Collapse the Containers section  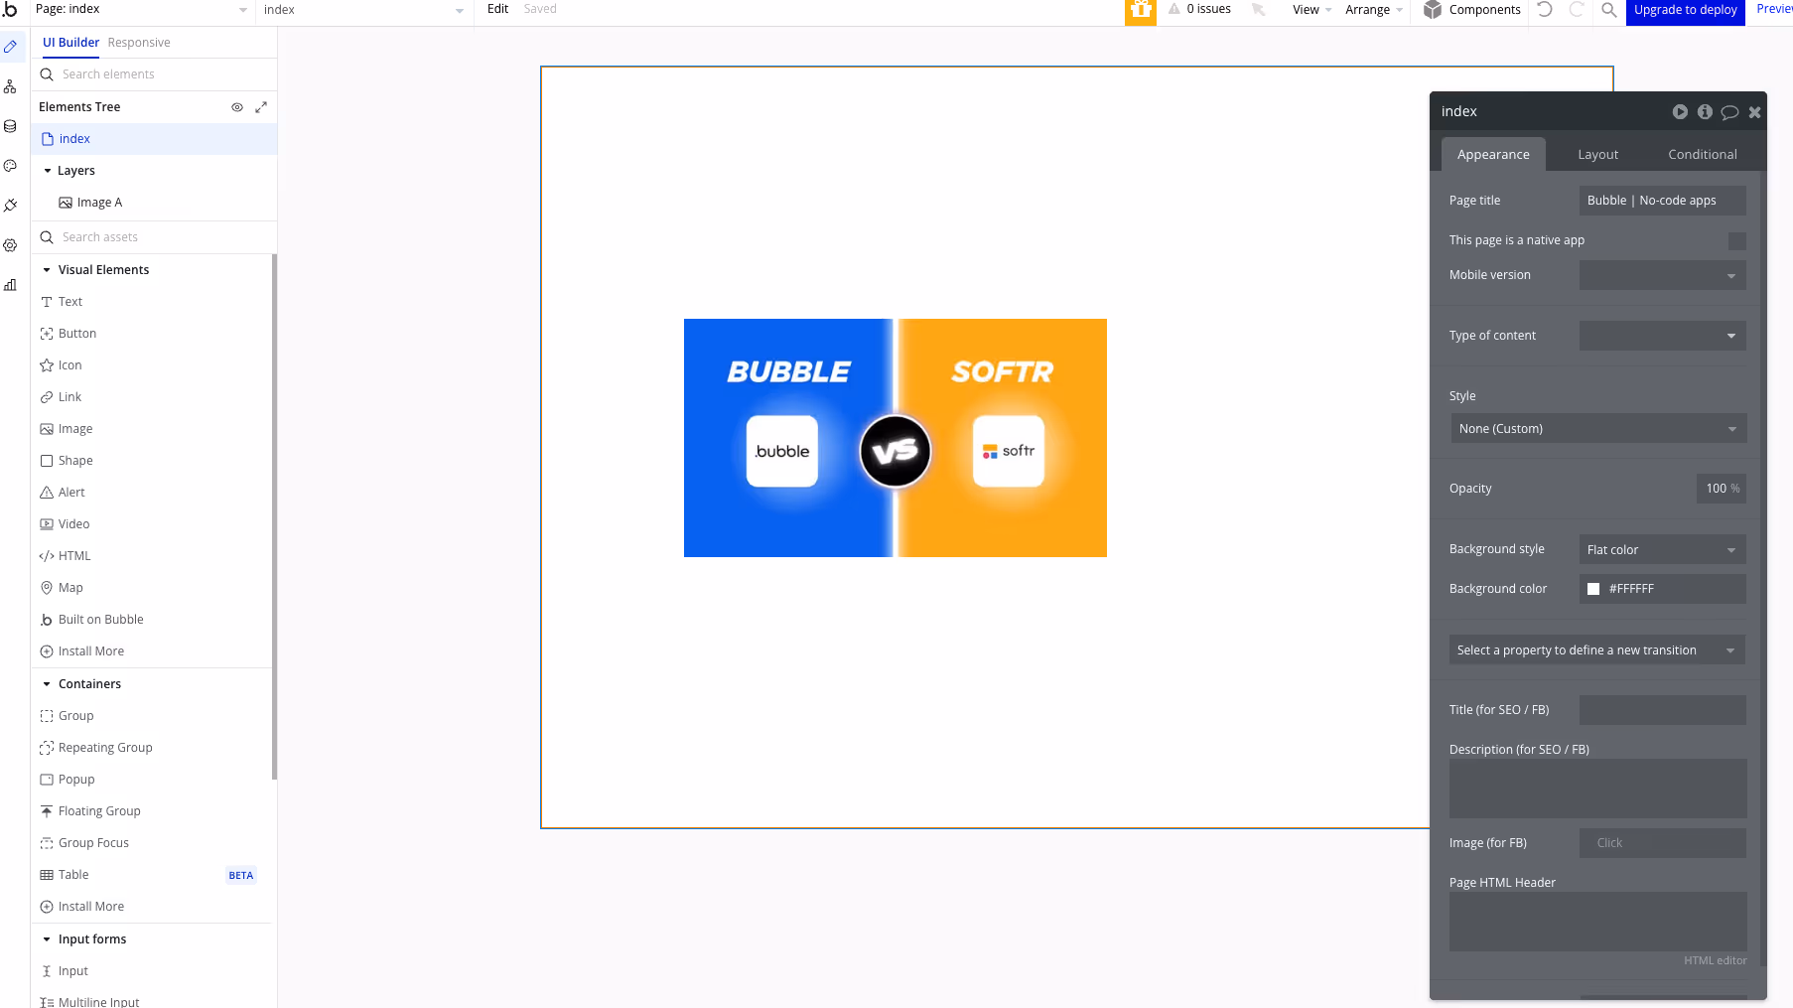(x=47, y=684)
